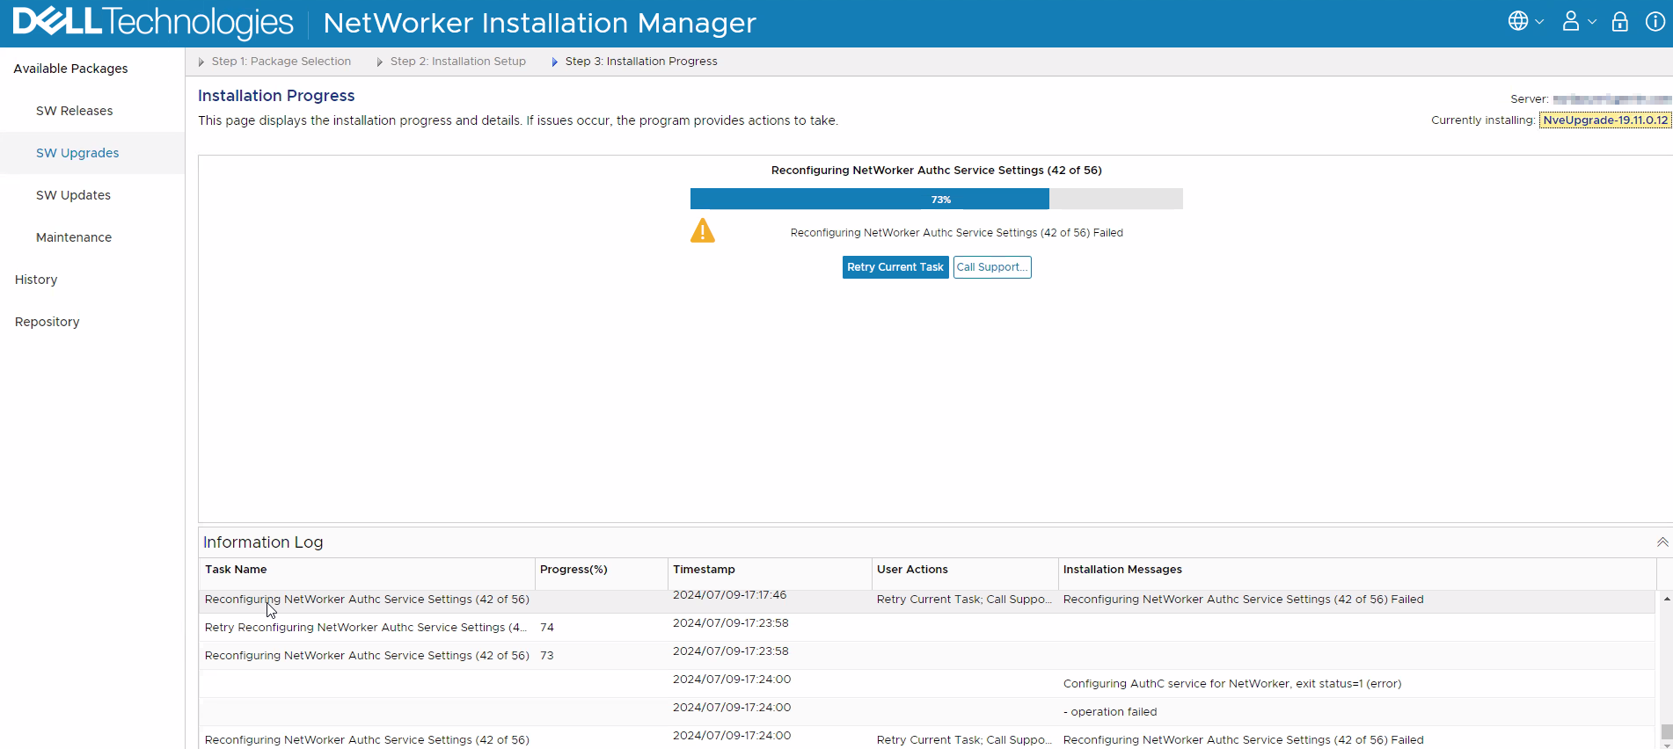Open the History page
The height and width of the screenshot is (749, 1673).
point(36,280)
